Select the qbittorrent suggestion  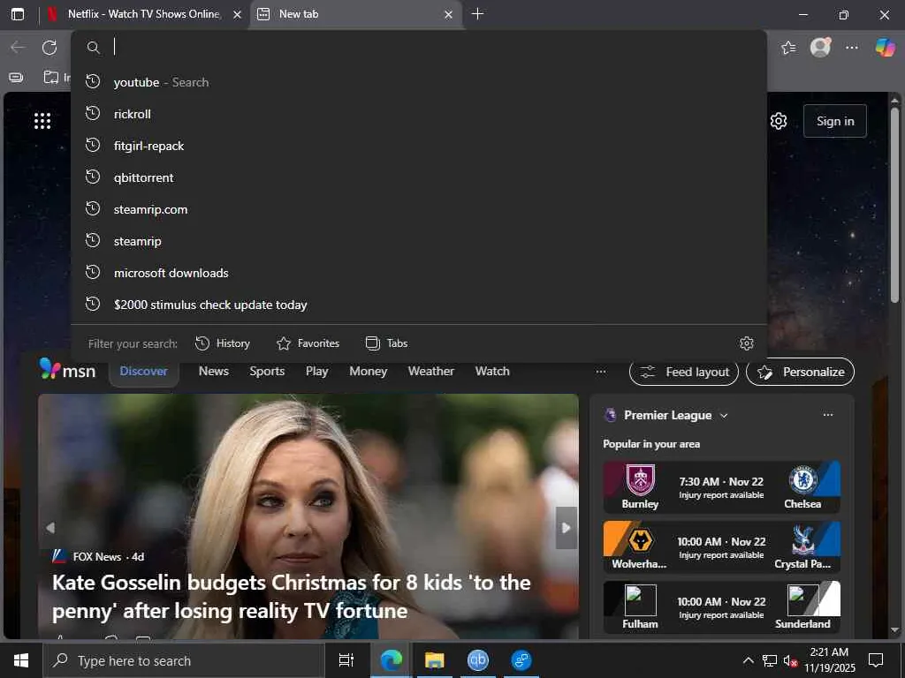click(x=418, y=177)
